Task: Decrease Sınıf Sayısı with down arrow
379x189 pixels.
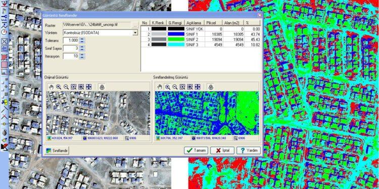Action: (x=82, y=50)
